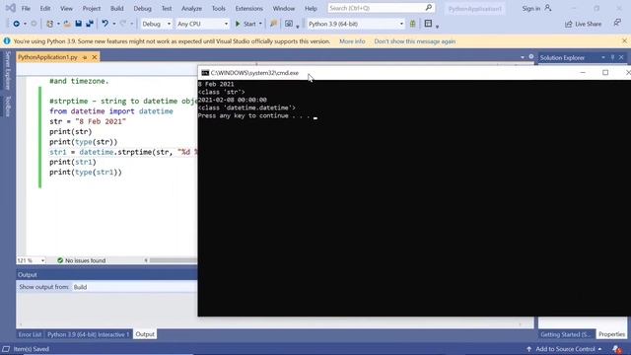Close the Solution Explorer panel
The image size is (631, 355).
[x=621, y=57]
